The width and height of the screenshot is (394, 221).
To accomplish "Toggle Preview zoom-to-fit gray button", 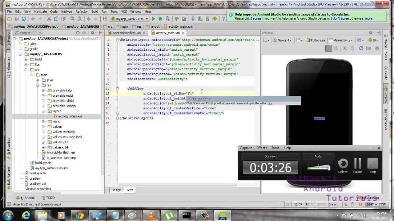I will pyautogui.click(x=329, y=48).
